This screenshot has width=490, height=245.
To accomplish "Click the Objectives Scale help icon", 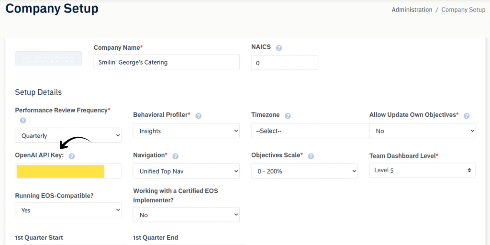I will pyautogui.click(x=311, y=156).
